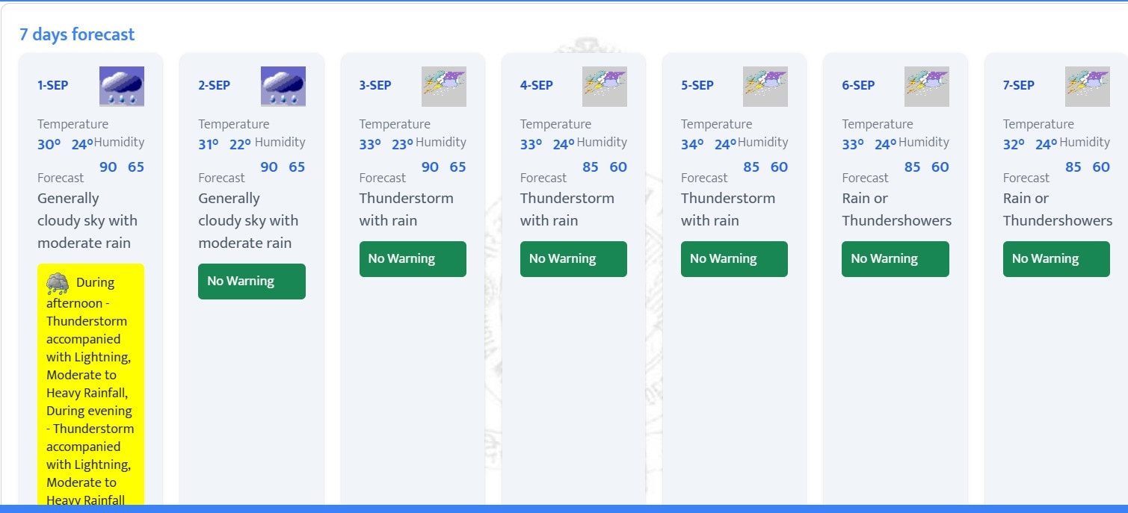Image resolution: width=1128 pixels, height=513 pixels.
Task: Click the 6-SEP thundershowers icon
Action: pos(927,86)
